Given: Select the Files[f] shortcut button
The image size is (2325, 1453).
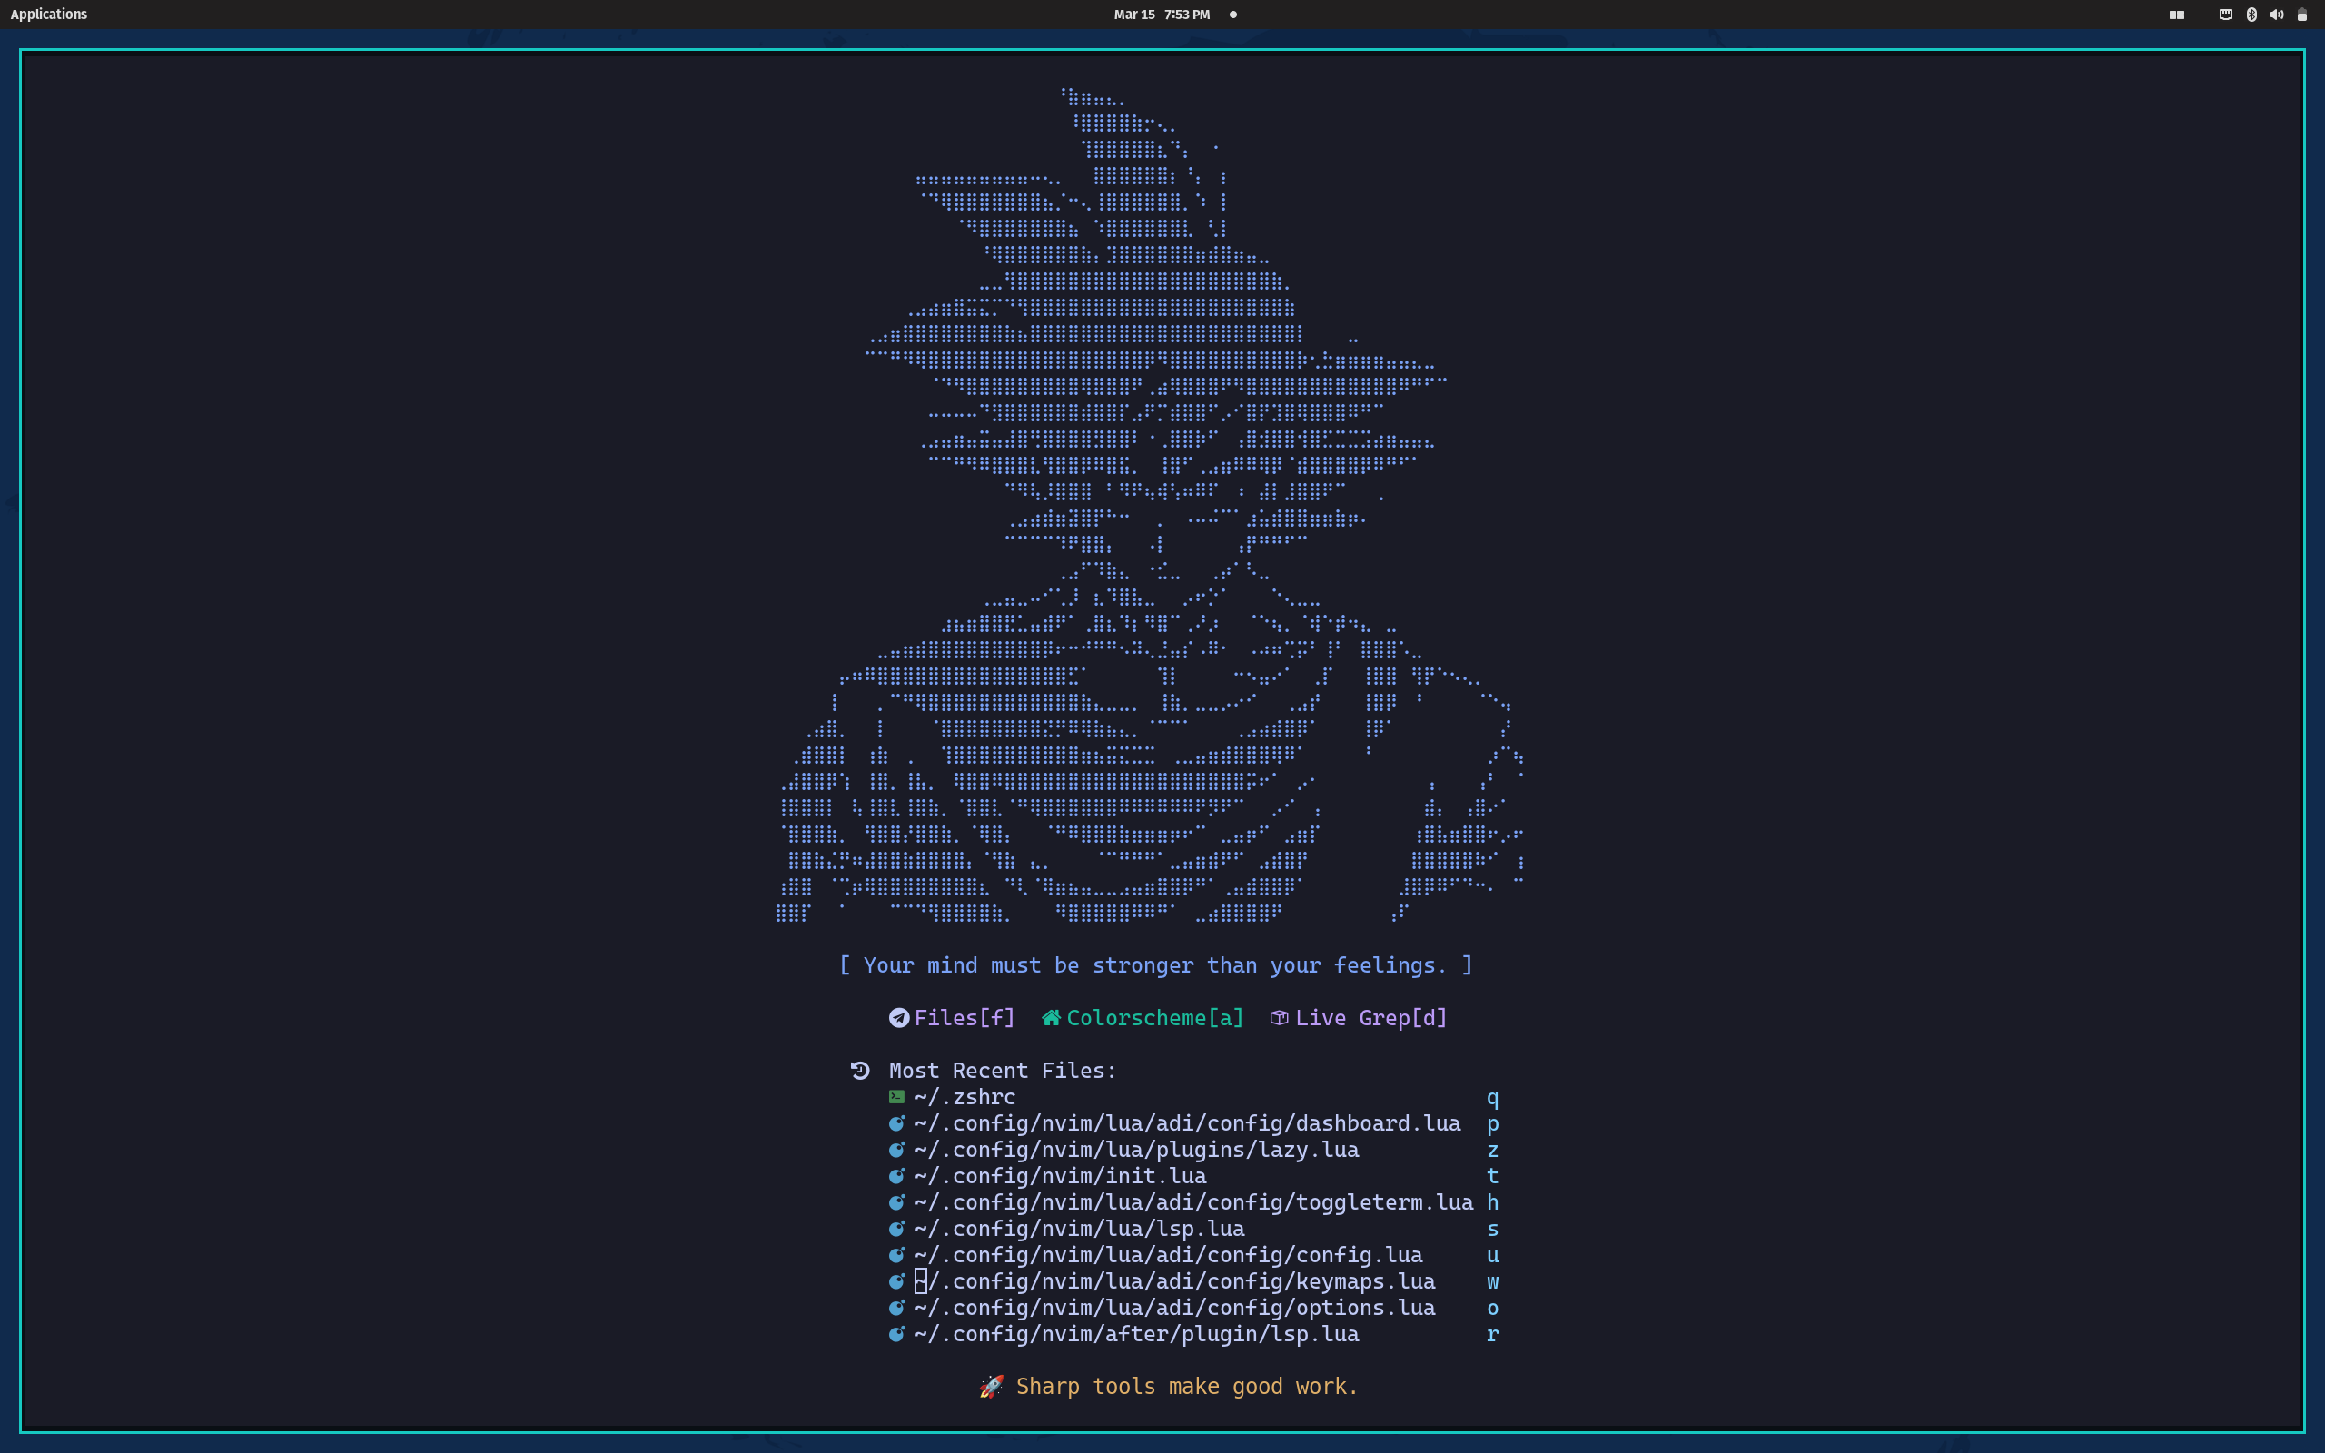Looking at the screenshot, I should click(964, 1018).
